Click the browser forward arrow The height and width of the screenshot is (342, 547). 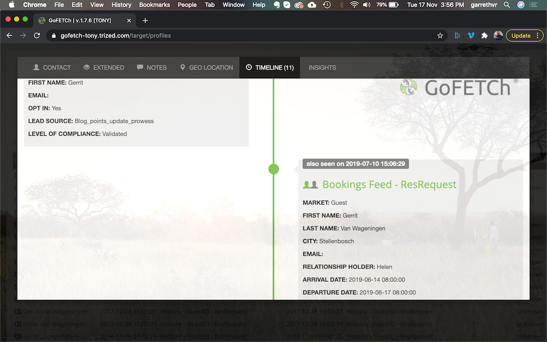[x=23, y=35]
